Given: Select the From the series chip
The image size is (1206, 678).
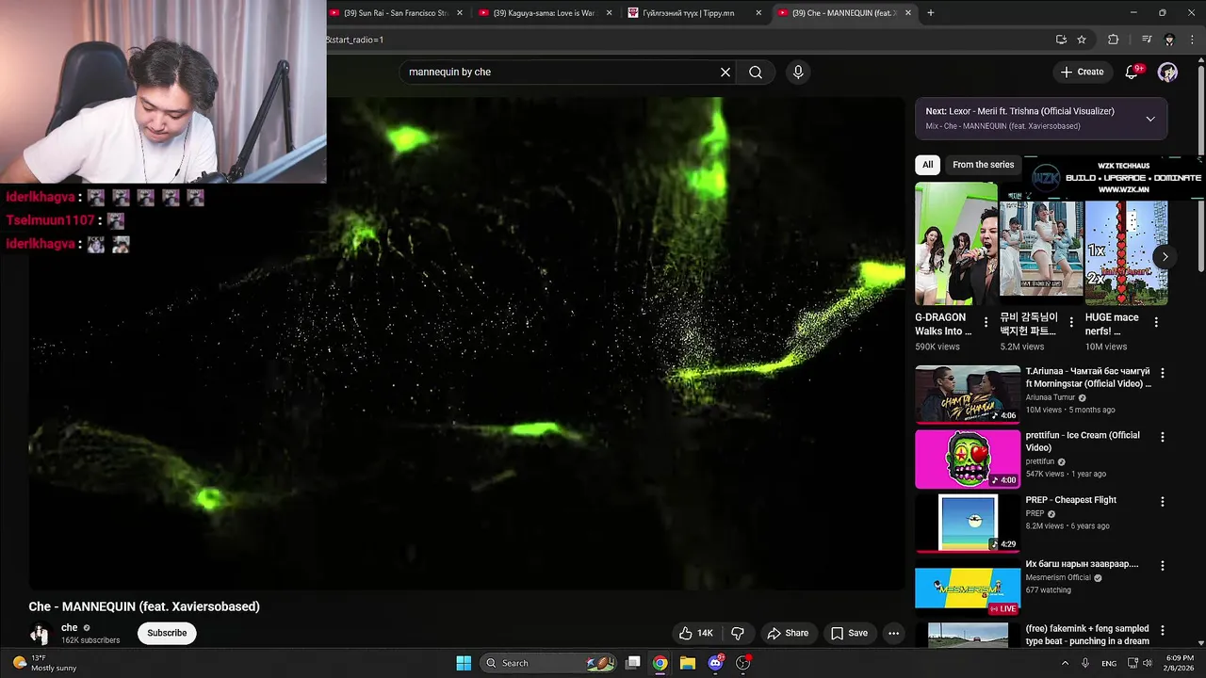Looking at the screenshot, I should (983, 165).
